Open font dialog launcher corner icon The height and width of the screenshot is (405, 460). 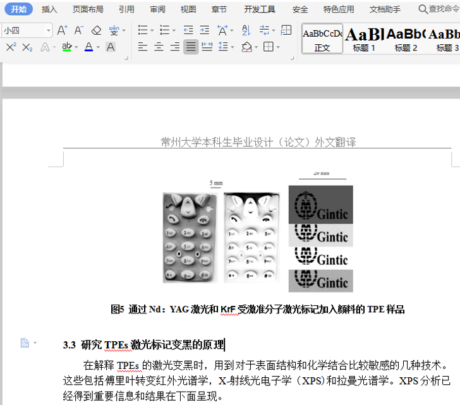[126, 58]
